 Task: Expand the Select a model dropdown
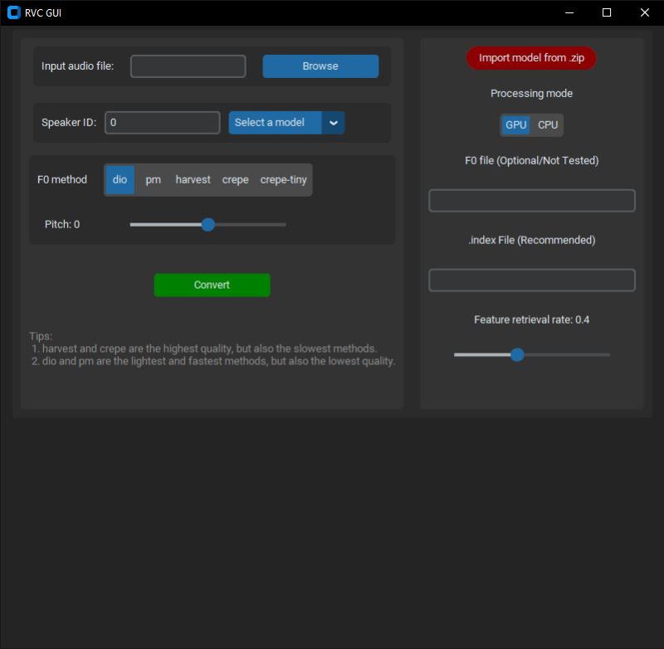coord(274,122)
